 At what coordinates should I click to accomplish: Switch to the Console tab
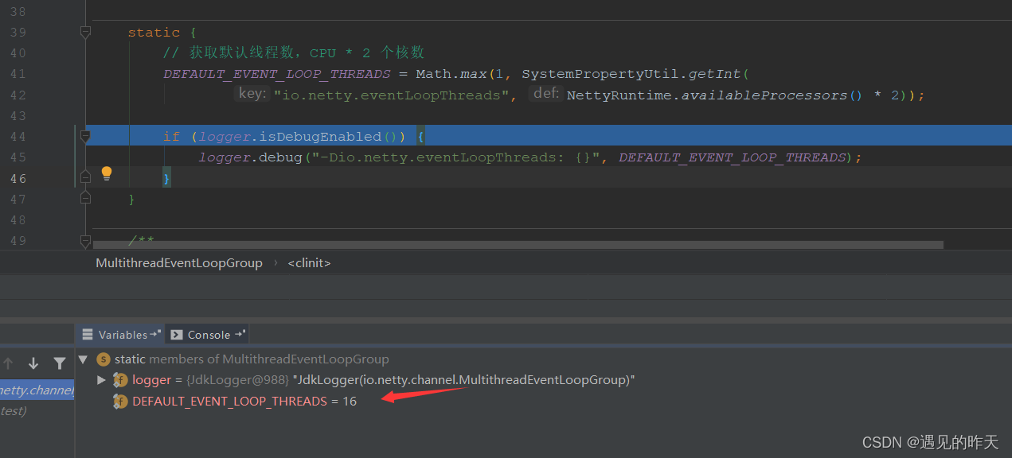pyautogui.click(x=207, y=335)
